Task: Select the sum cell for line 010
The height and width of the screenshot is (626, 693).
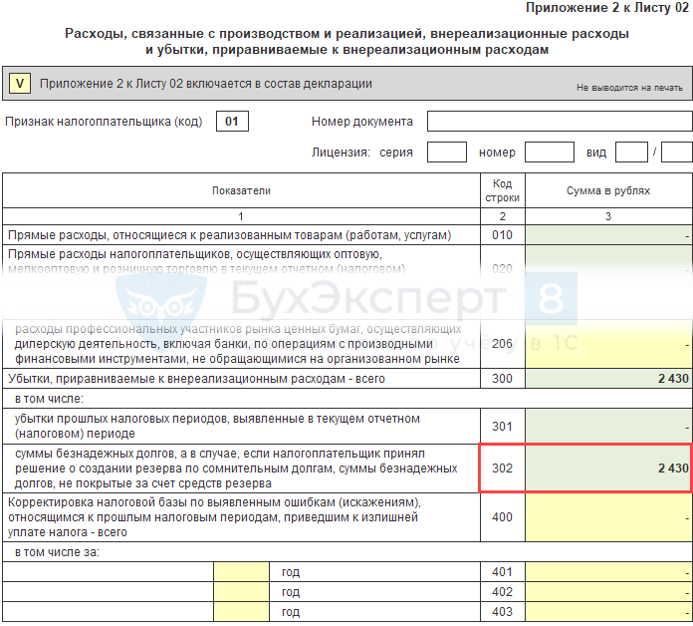Action: 608,235
